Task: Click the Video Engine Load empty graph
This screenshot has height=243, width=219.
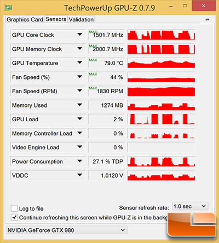Action: pyautogui.click(x=161, y=148)
